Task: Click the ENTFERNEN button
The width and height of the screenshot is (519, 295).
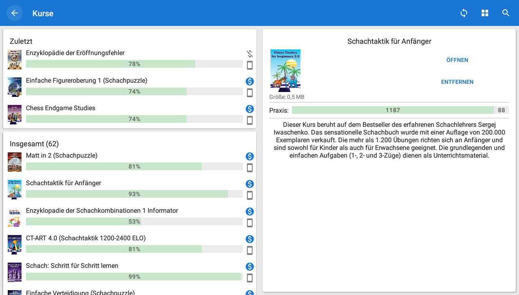Action: click(x=457, y=82)
